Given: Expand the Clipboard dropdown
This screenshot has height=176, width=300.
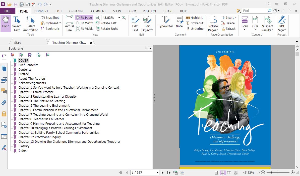Looking at the screenshot, I should click(x=60, y=23).
